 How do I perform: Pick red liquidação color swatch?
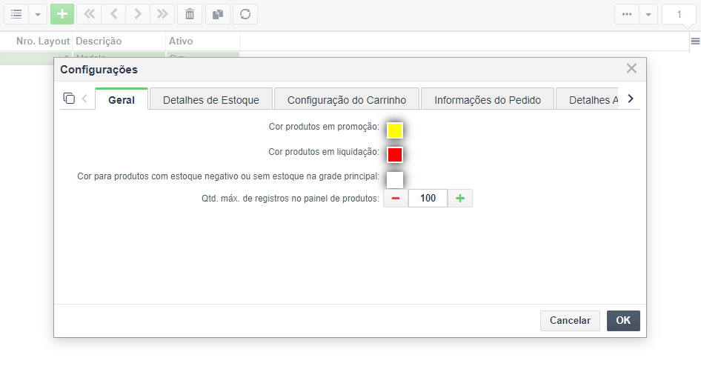pyautogui.click(x=395, y=155)
